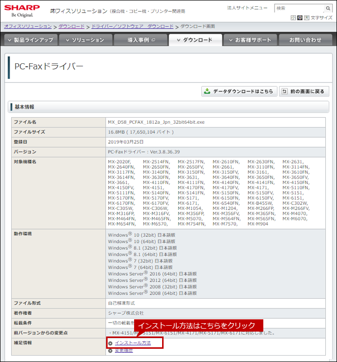The image size is (337, 362).
Task: Open the インストール方法 link
Action: 133,343
